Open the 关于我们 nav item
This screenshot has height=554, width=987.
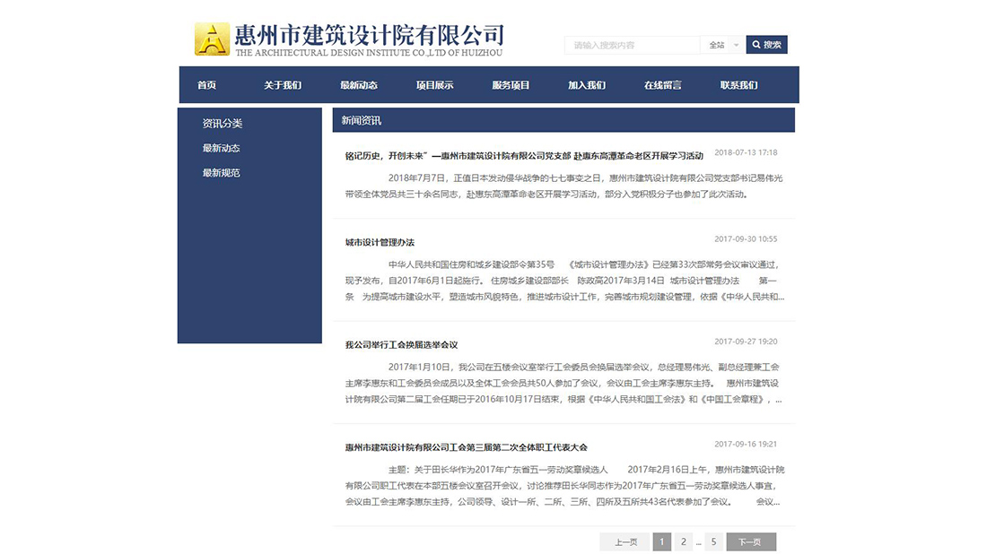click(283, 85)
